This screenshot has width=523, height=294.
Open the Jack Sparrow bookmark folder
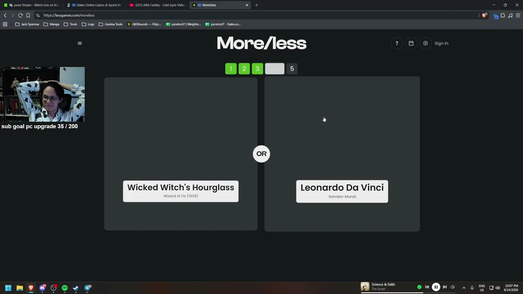[27, 24]
